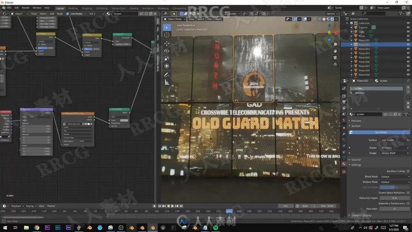Open the Blend Mode dropdown
Screen dimensions: 412x232
click(x=395, y=177)
